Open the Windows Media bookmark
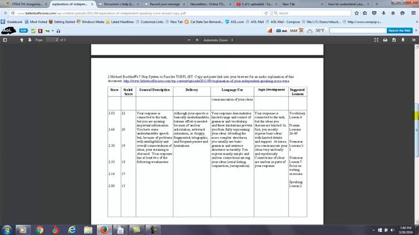This screenshot has width=419, height=235. pos(90,22)
